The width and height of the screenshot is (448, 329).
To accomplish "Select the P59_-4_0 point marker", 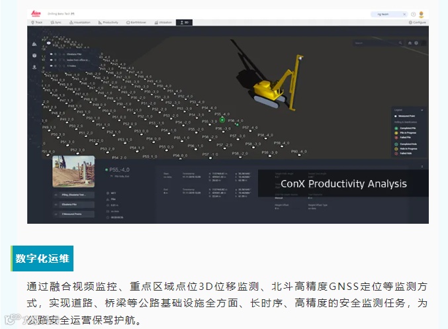I will coord(282,147).
